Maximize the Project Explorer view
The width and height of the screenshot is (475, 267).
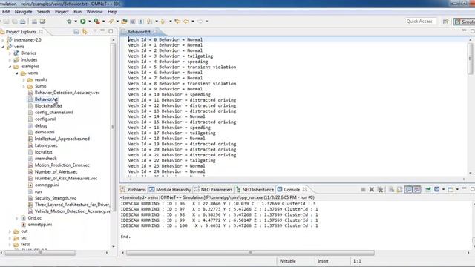(111, 31)
